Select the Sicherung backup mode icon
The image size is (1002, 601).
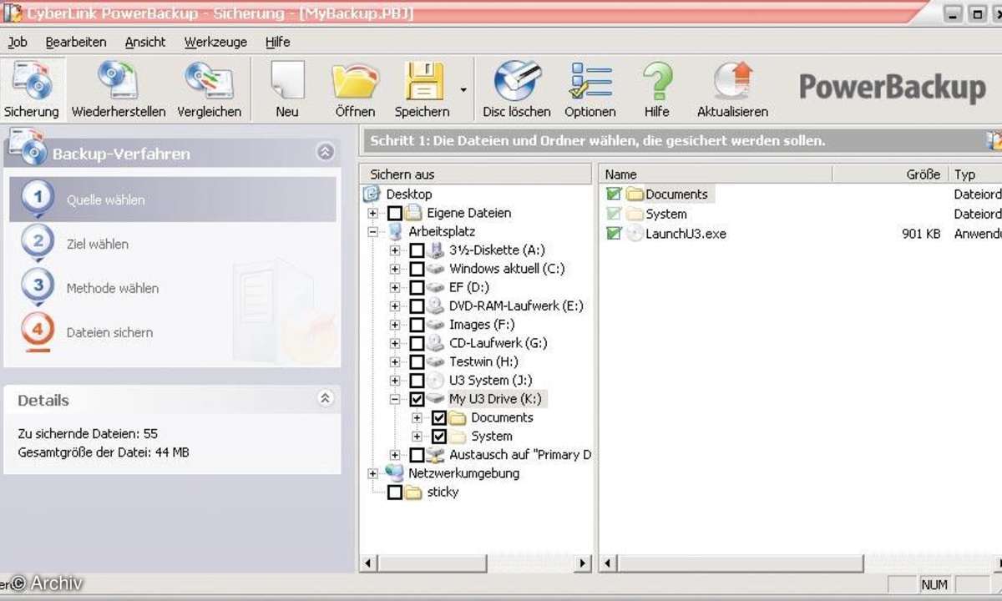point(32,88)
